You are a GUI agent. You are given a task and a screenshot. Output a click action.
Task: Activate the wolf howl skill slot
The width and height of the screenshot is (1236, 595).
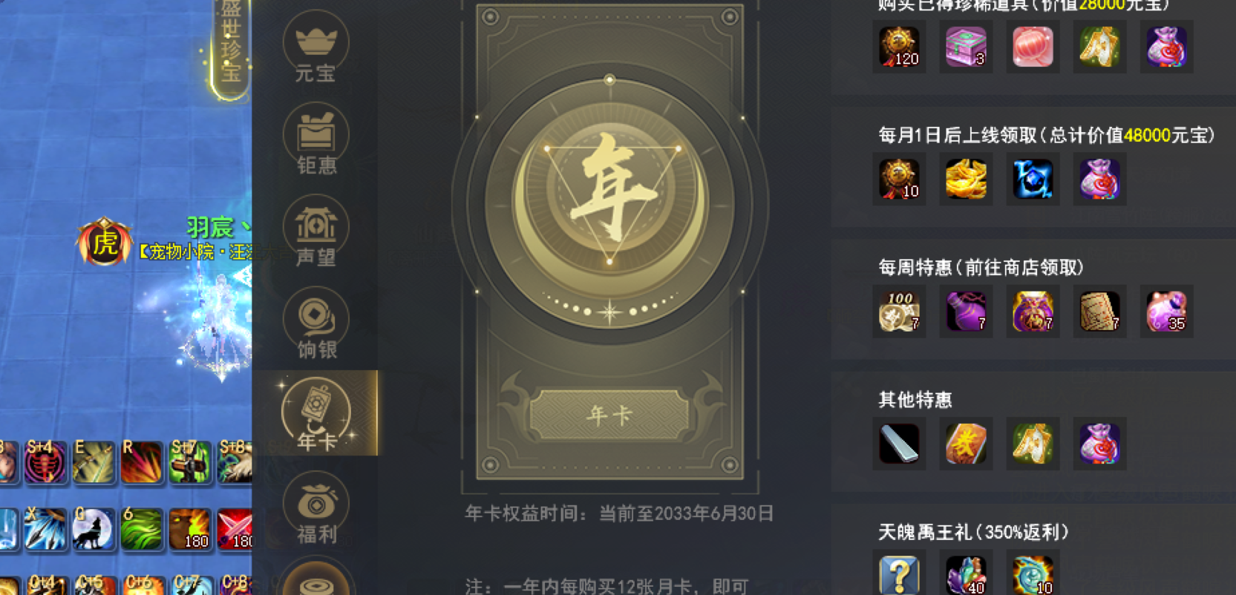[93, 529]
